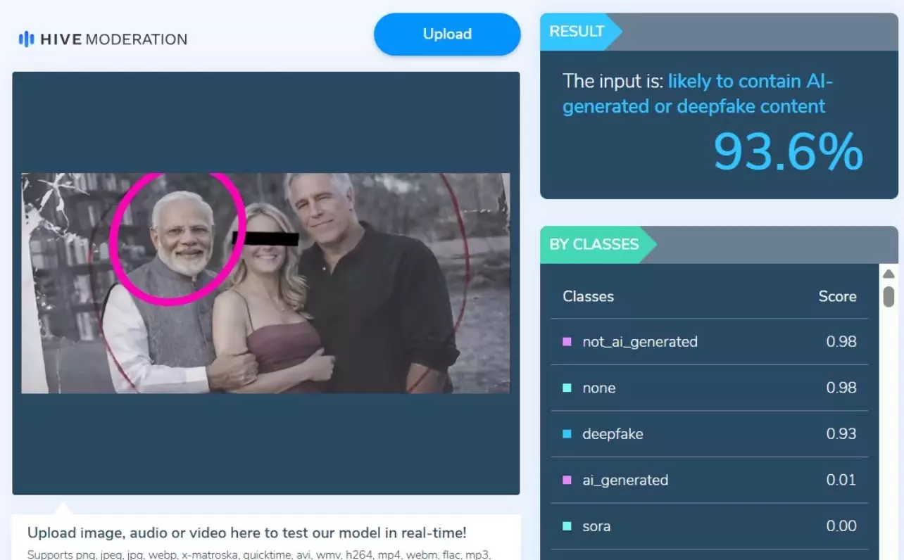The height and width of the screenshot is (560, 904).
Task: Click the classes list scrollbar thumb
Action: (x=889, y=296)
